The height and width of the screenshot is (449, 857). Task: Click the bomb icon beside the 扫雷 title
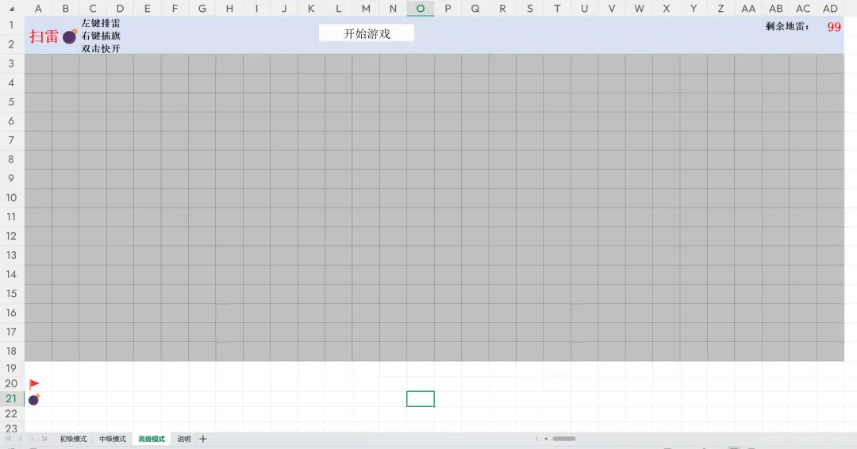pos(69,36)
